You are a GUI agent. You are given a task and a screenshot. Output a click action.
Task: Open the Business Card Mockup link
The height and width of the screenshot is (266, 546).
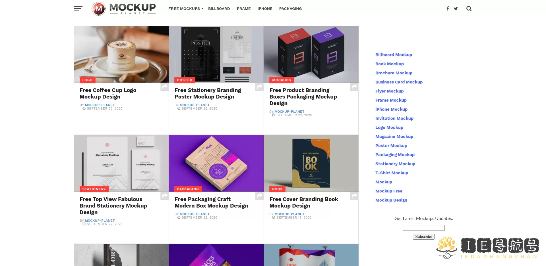coord(399,82)
